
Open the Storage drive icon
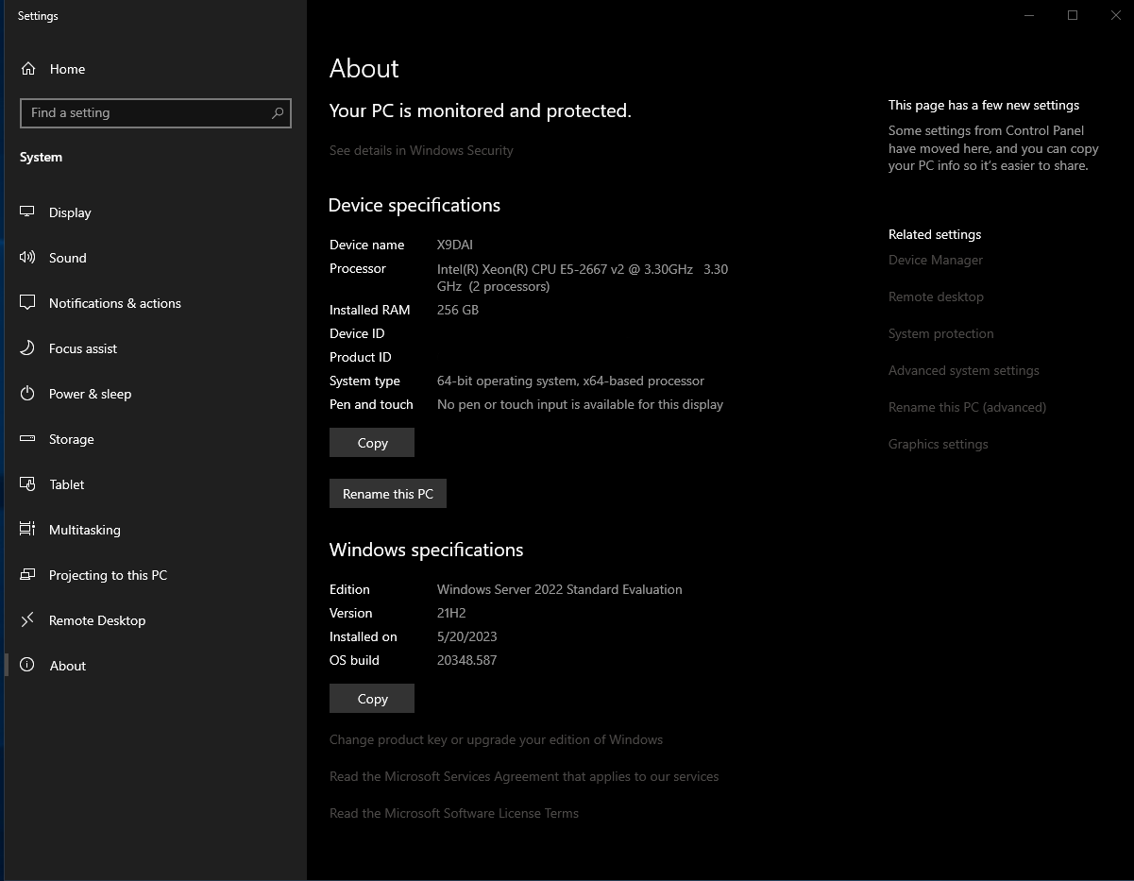click(27, 439)
